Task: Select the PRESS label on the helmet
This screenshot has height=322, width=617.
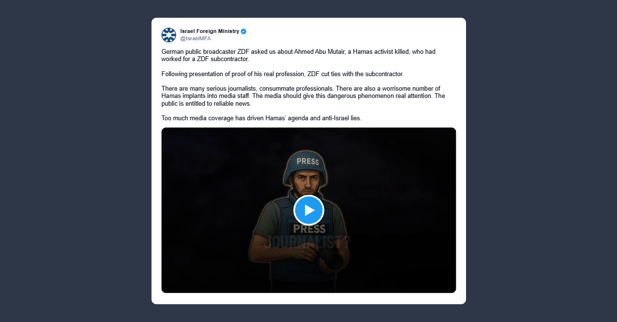Action: click(x=307, y=161)
